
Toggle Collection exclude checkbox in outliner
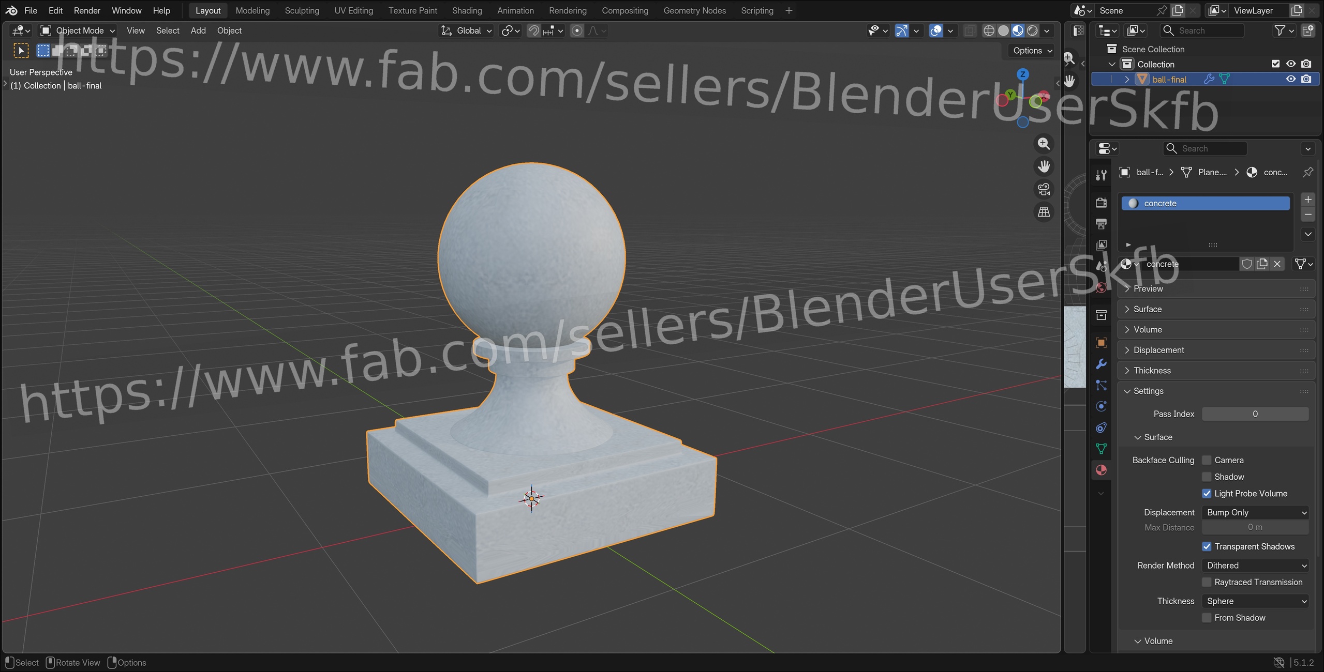point(1276,64)
